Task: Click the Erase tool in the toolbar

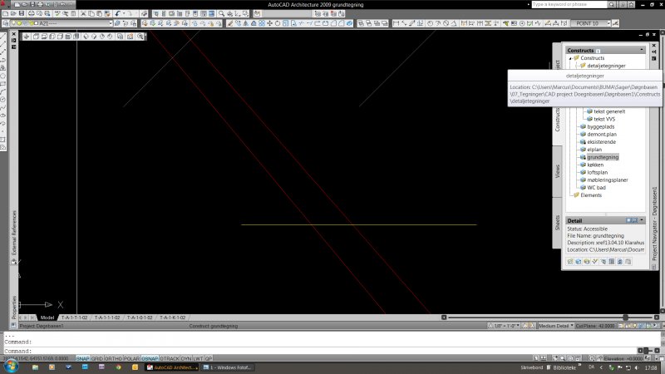Action: pyautogui.click(x=232, y=23)
